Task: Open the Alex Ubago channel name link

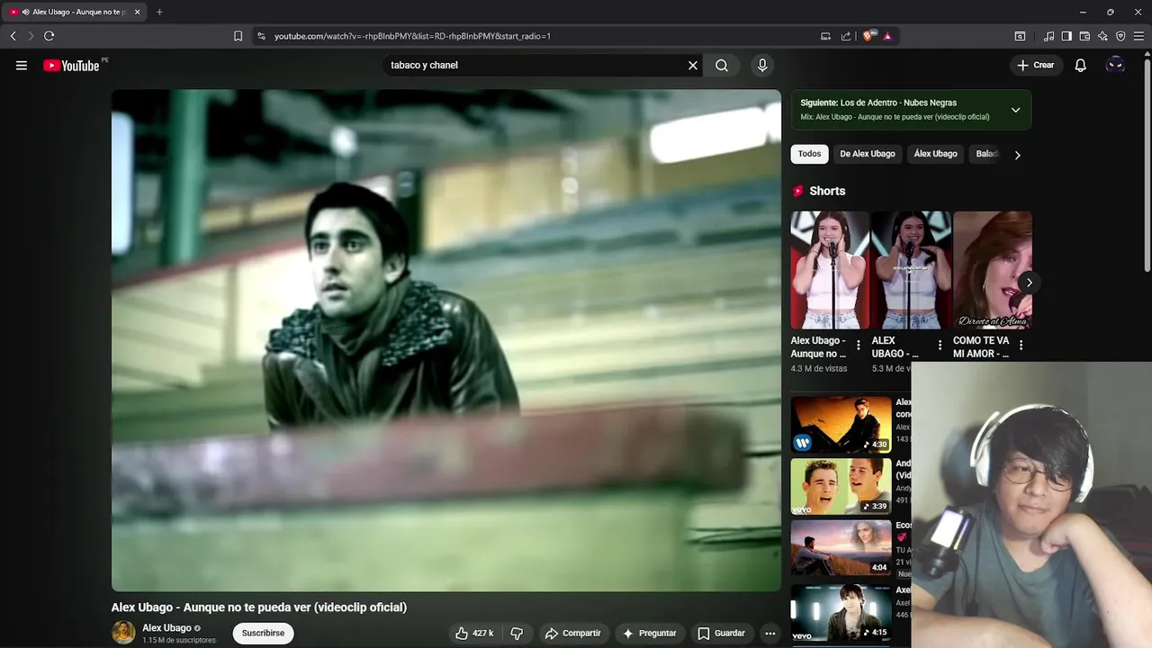Action: coord(166,628)
